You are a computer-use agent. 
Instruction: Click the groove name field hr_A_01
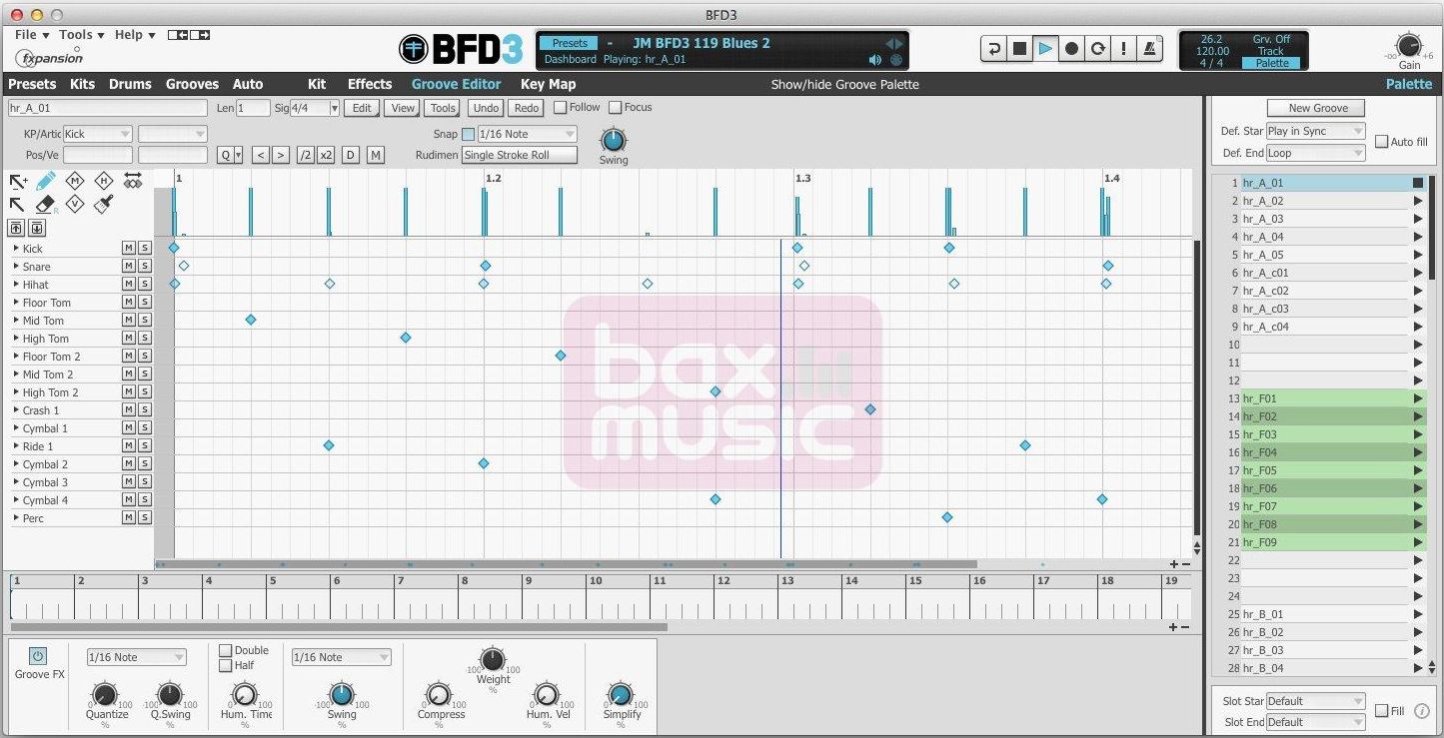pyautogui.click(x=107, y=108)
